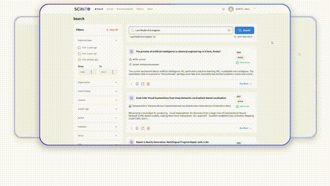Expand the Organization filter section

(x=97, y=83)
